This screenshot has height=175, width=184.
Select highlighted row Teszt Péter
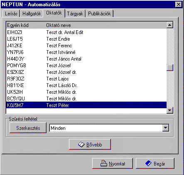click(86, 105)
